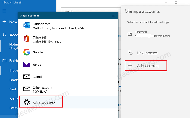Viewport: 190px width, 118px height.
Task: Choose Other account POP, IMAP
Action: 68,89
